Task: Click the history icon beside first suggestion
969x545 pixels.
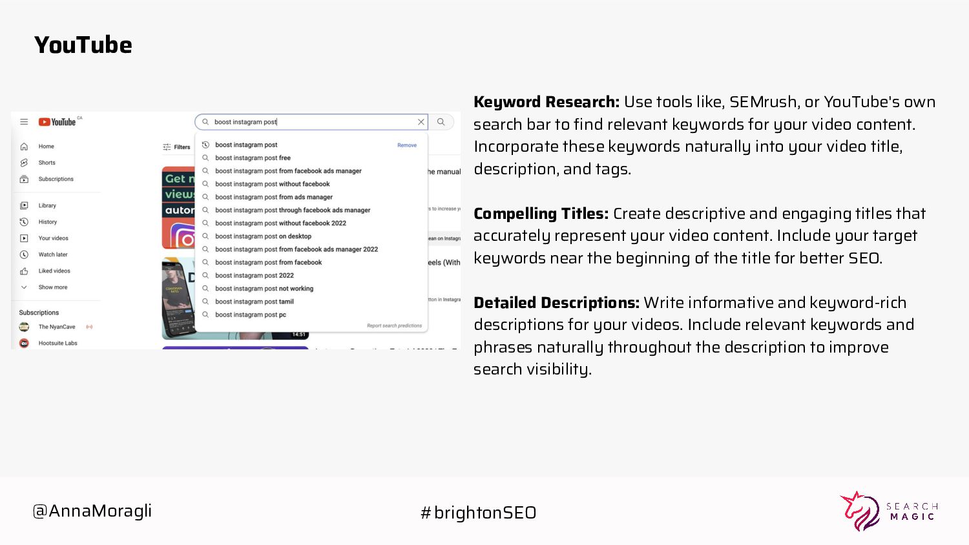Action: click(x=205, y=145)
